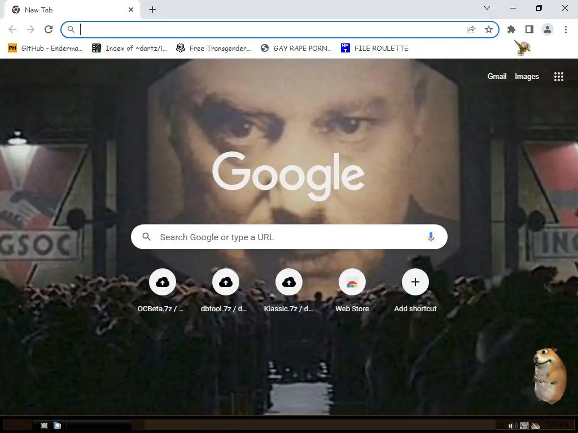Open the Google apps grid
This screenshot has width=578, height=433.
pyautogui.click(x=558, y=77)
